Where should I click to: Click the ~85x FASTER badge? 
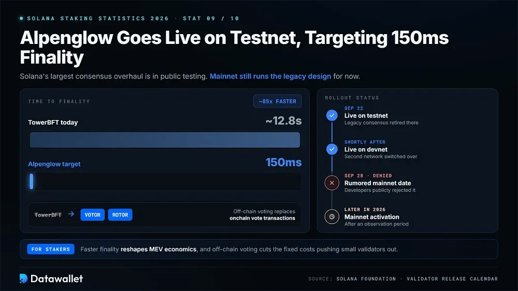(278, 101)
